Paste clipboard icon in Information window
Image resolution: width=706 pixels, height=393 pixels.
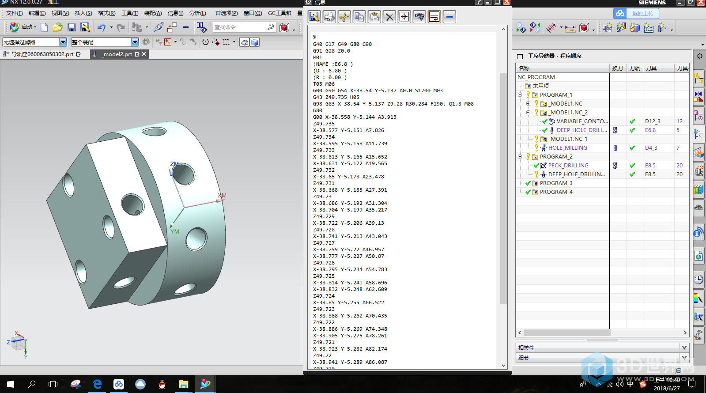coord(374,17)
